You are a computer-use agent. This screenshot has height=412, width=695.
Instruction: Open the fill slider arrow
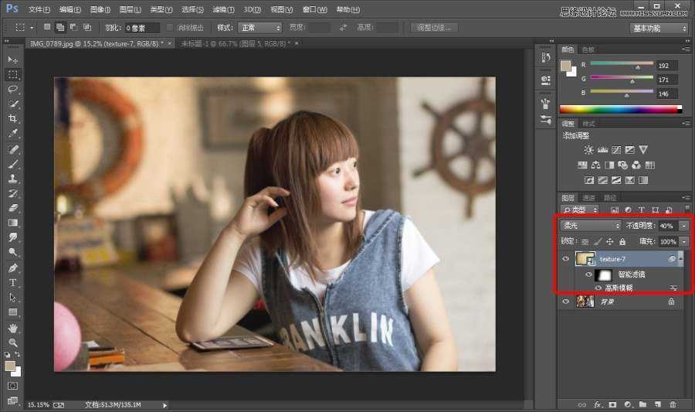[x=684, y=242]
